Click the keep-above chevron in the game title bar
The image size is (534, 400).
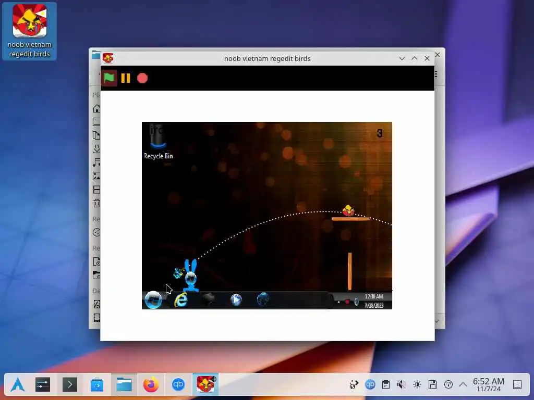tap(415, 58)
